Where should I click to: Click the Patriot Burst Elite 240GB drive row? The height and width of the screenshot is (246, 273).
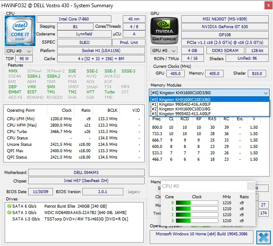pos(74,206)
